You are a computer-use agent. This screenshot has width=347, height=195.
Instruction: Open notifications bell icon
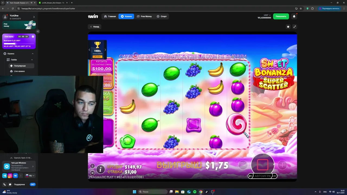pyautogui.click(x=294, y=16)
